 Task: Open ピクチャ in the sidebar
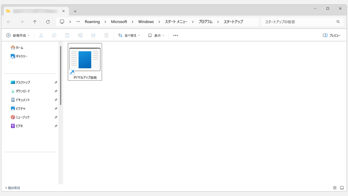[x=18, y=109]
